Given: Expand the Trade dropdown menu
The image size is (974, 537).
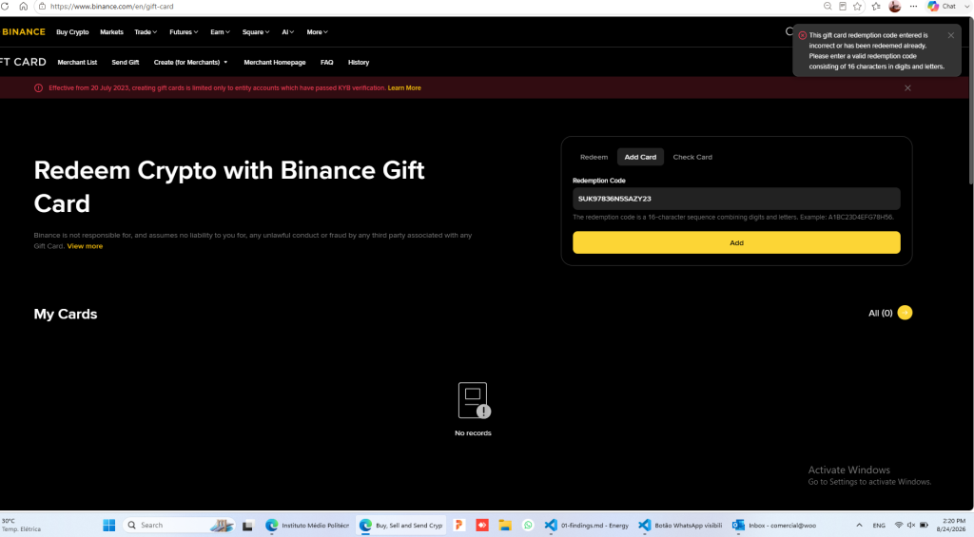Looking at the screenshot, I should [x=146, y=31].
